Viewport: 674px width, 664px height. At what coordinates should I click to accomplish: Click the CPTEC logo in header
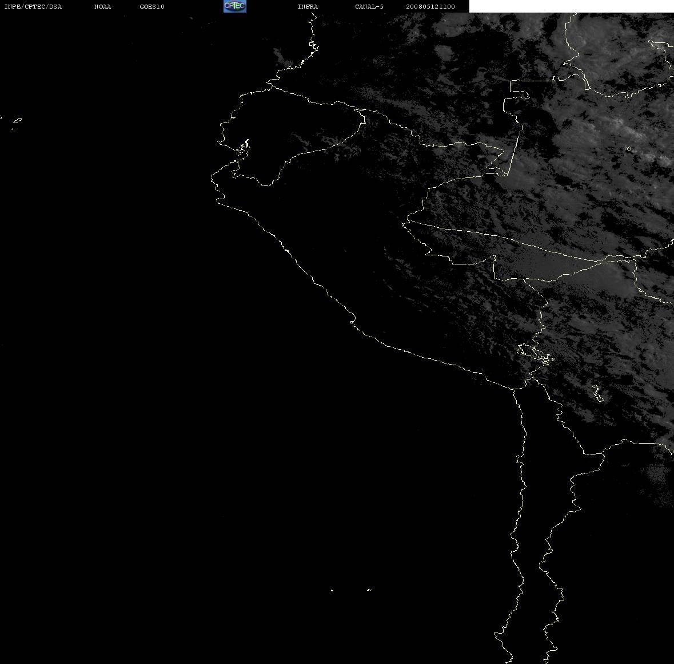[235, 6]
